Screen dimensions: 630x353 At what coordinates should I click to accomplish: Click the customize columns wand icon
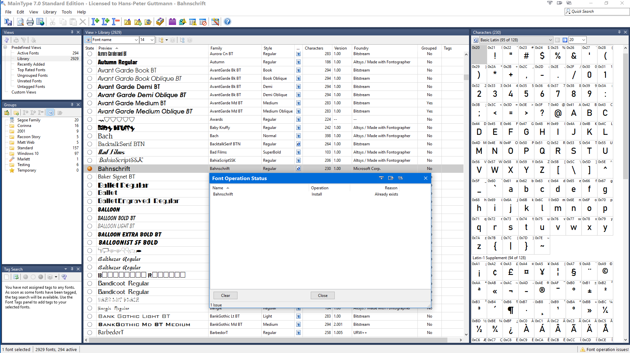coord(215,22)
